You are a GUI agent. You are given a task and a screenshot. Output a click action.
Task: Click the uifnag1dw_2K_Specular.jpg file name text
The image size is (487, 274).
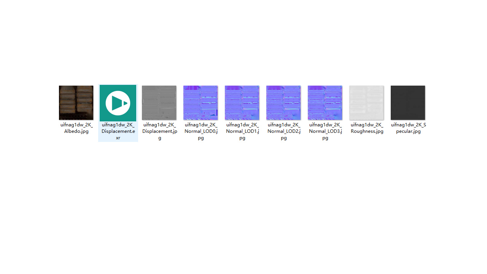pos(408,128)
